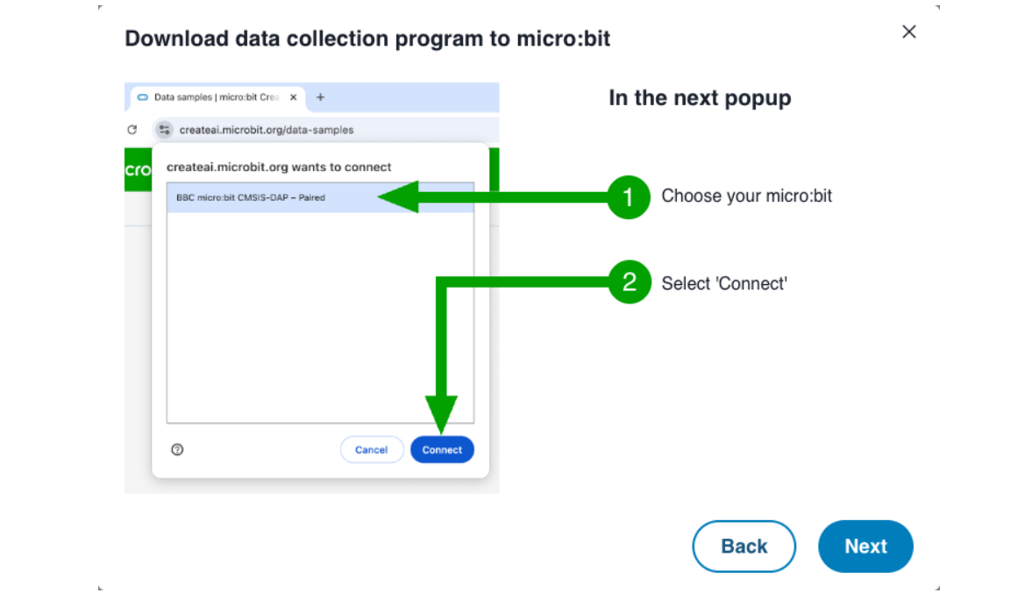Click the Next button
Image resolution: width=1032 pixels, height=600 pixels.
click(865, 546)
